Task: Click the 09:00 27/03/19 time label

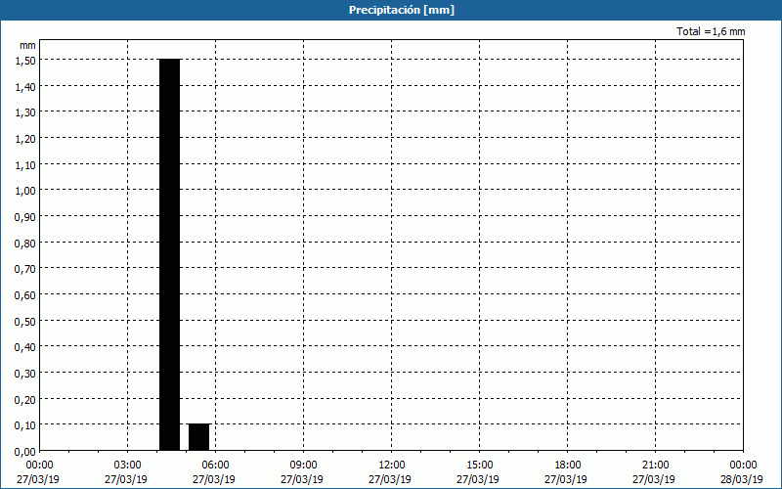Action: tap(302, 472)
